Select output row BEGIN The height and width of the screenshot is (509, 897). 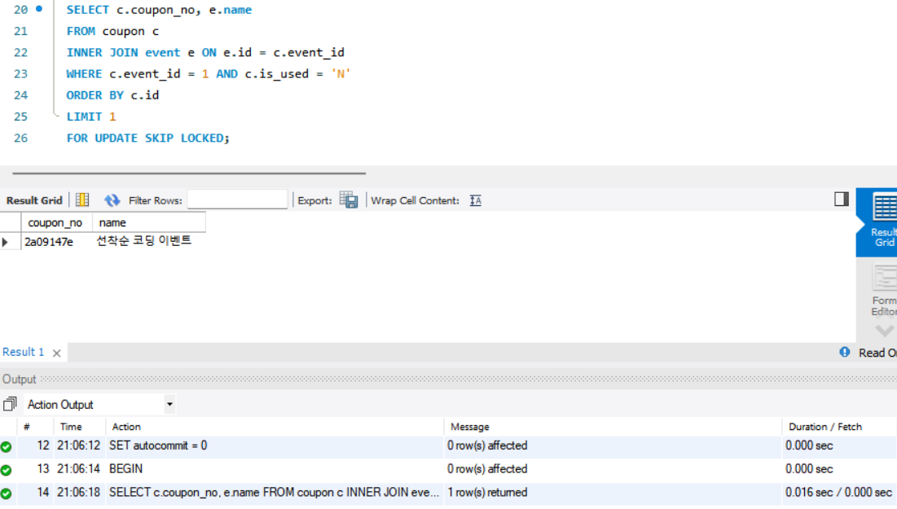tap(448, 469)
